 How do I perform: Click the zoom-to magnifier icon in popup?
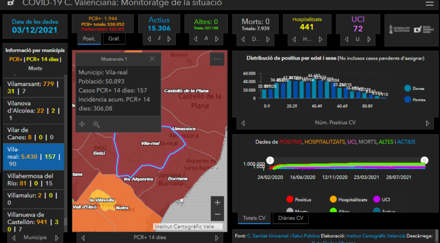[x=96, y=124]
